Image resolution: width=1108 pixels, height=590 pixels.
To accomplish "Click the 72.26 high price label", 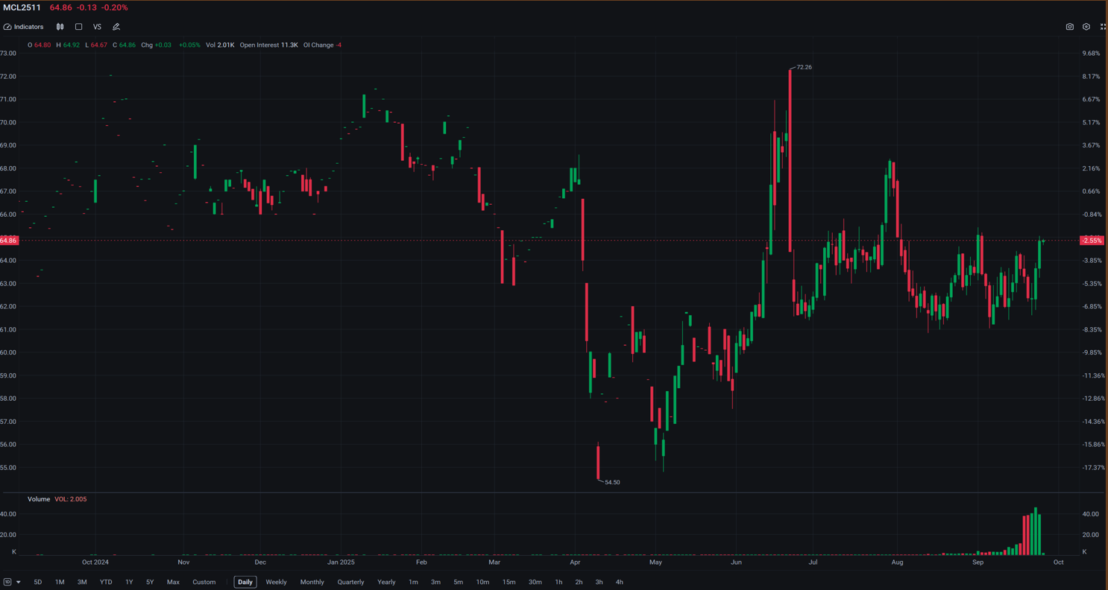I will 804,67.
